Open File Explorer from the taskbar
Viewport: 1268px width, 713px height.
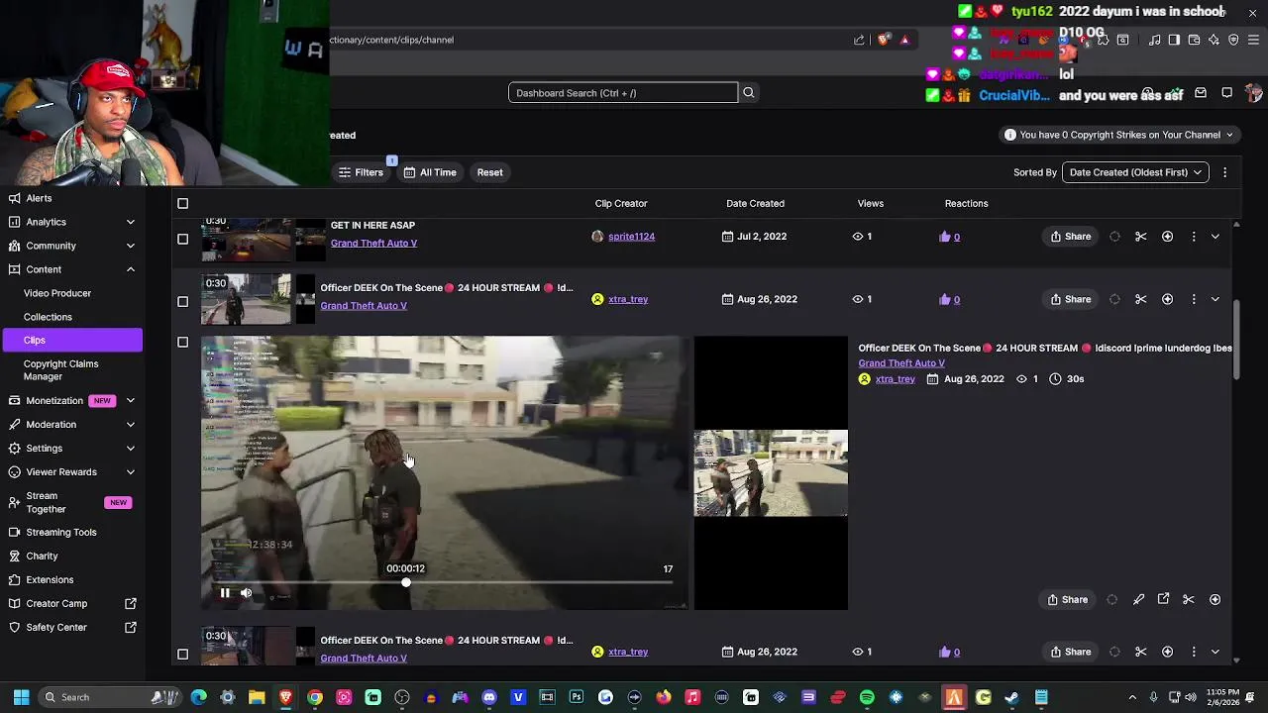pyautogui.click(x=256, y=697)
